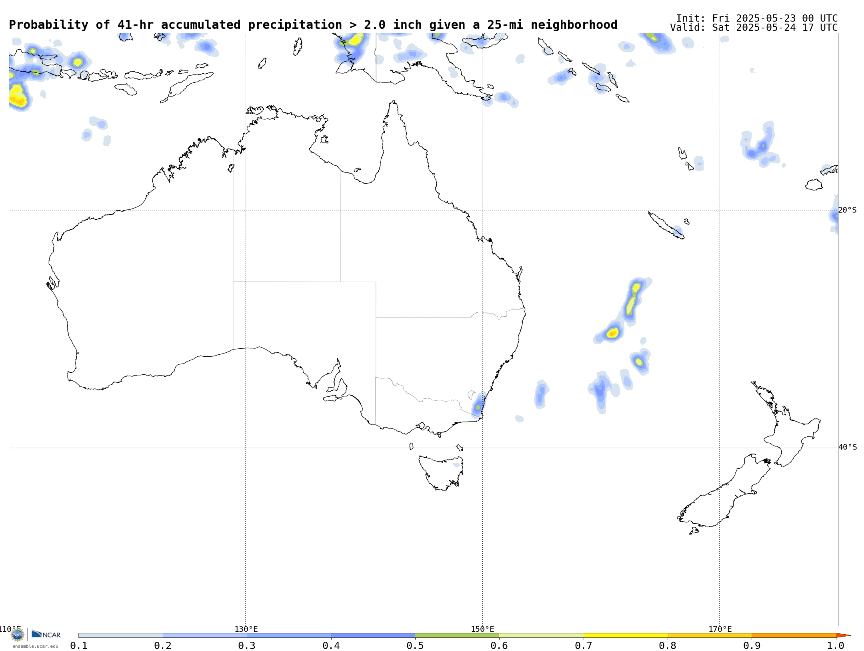Click the 1.0 colorbar tick label
The width and height of the screenshot is (864, 651).
tap(836, 645)
